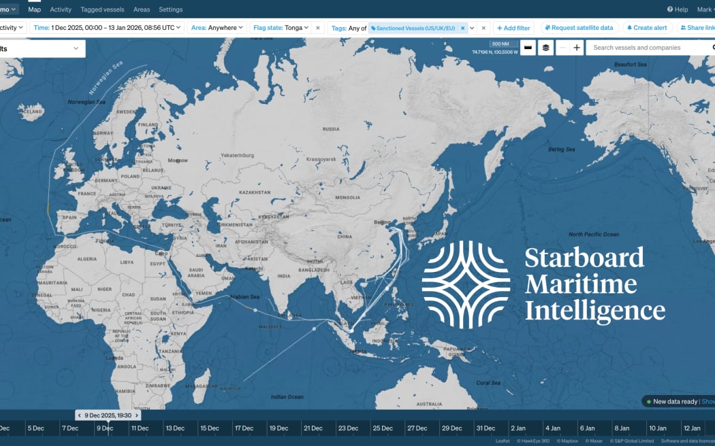Open the Tagged vessels section
The width and height of the screenshot is (715, 446).
(x=102, y=10)
